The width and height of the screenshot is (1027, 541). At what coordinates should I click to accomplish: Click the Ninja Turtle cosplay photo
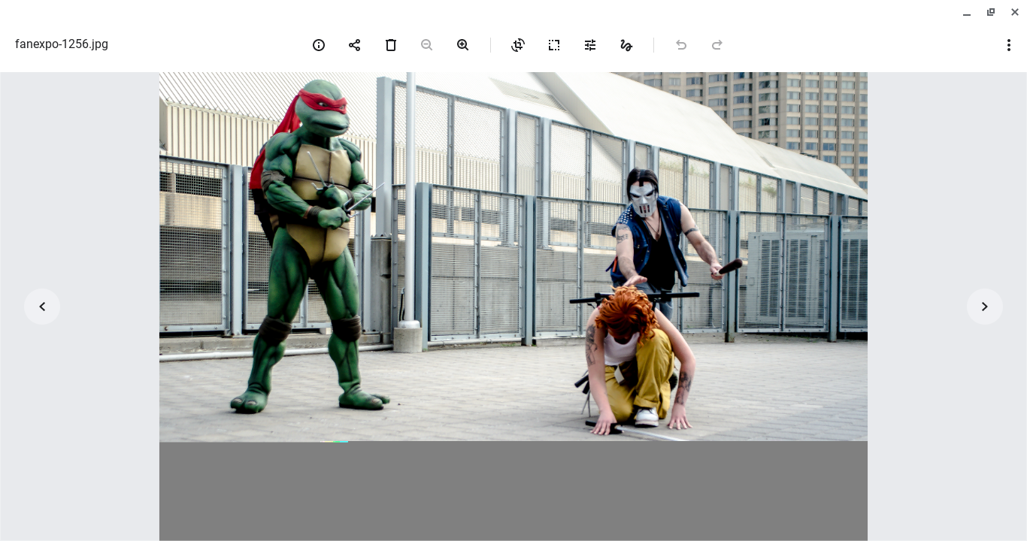click(513, 255)
